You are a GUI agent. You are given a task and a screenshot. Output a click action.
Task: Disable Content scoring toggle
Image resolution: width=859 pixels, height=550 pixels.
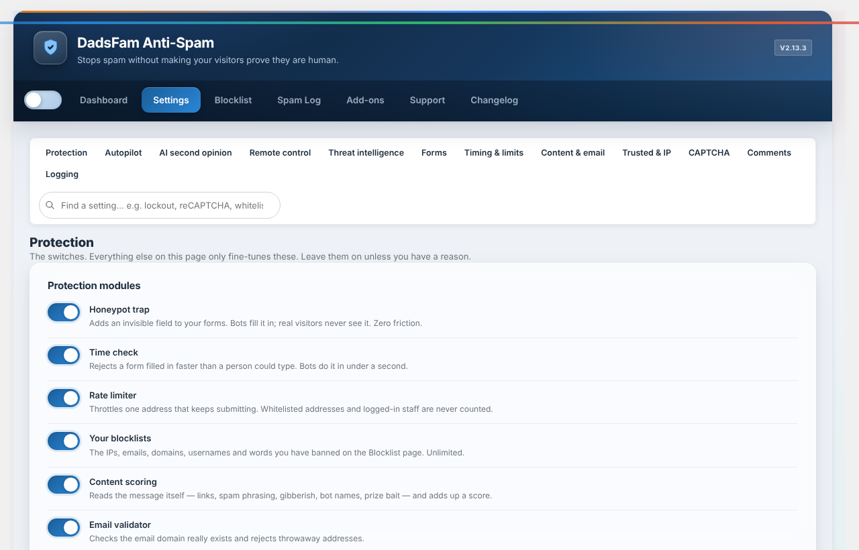pyautogui.click(x=64, y=484)
